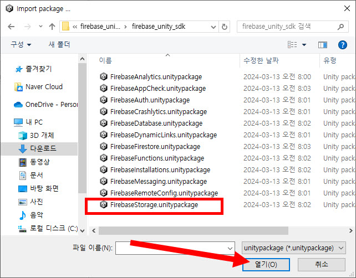This screenshot has height=278, width=356.
Task: Click the horizontal scrollbar right arrow
Action: [x=350, y=231]
